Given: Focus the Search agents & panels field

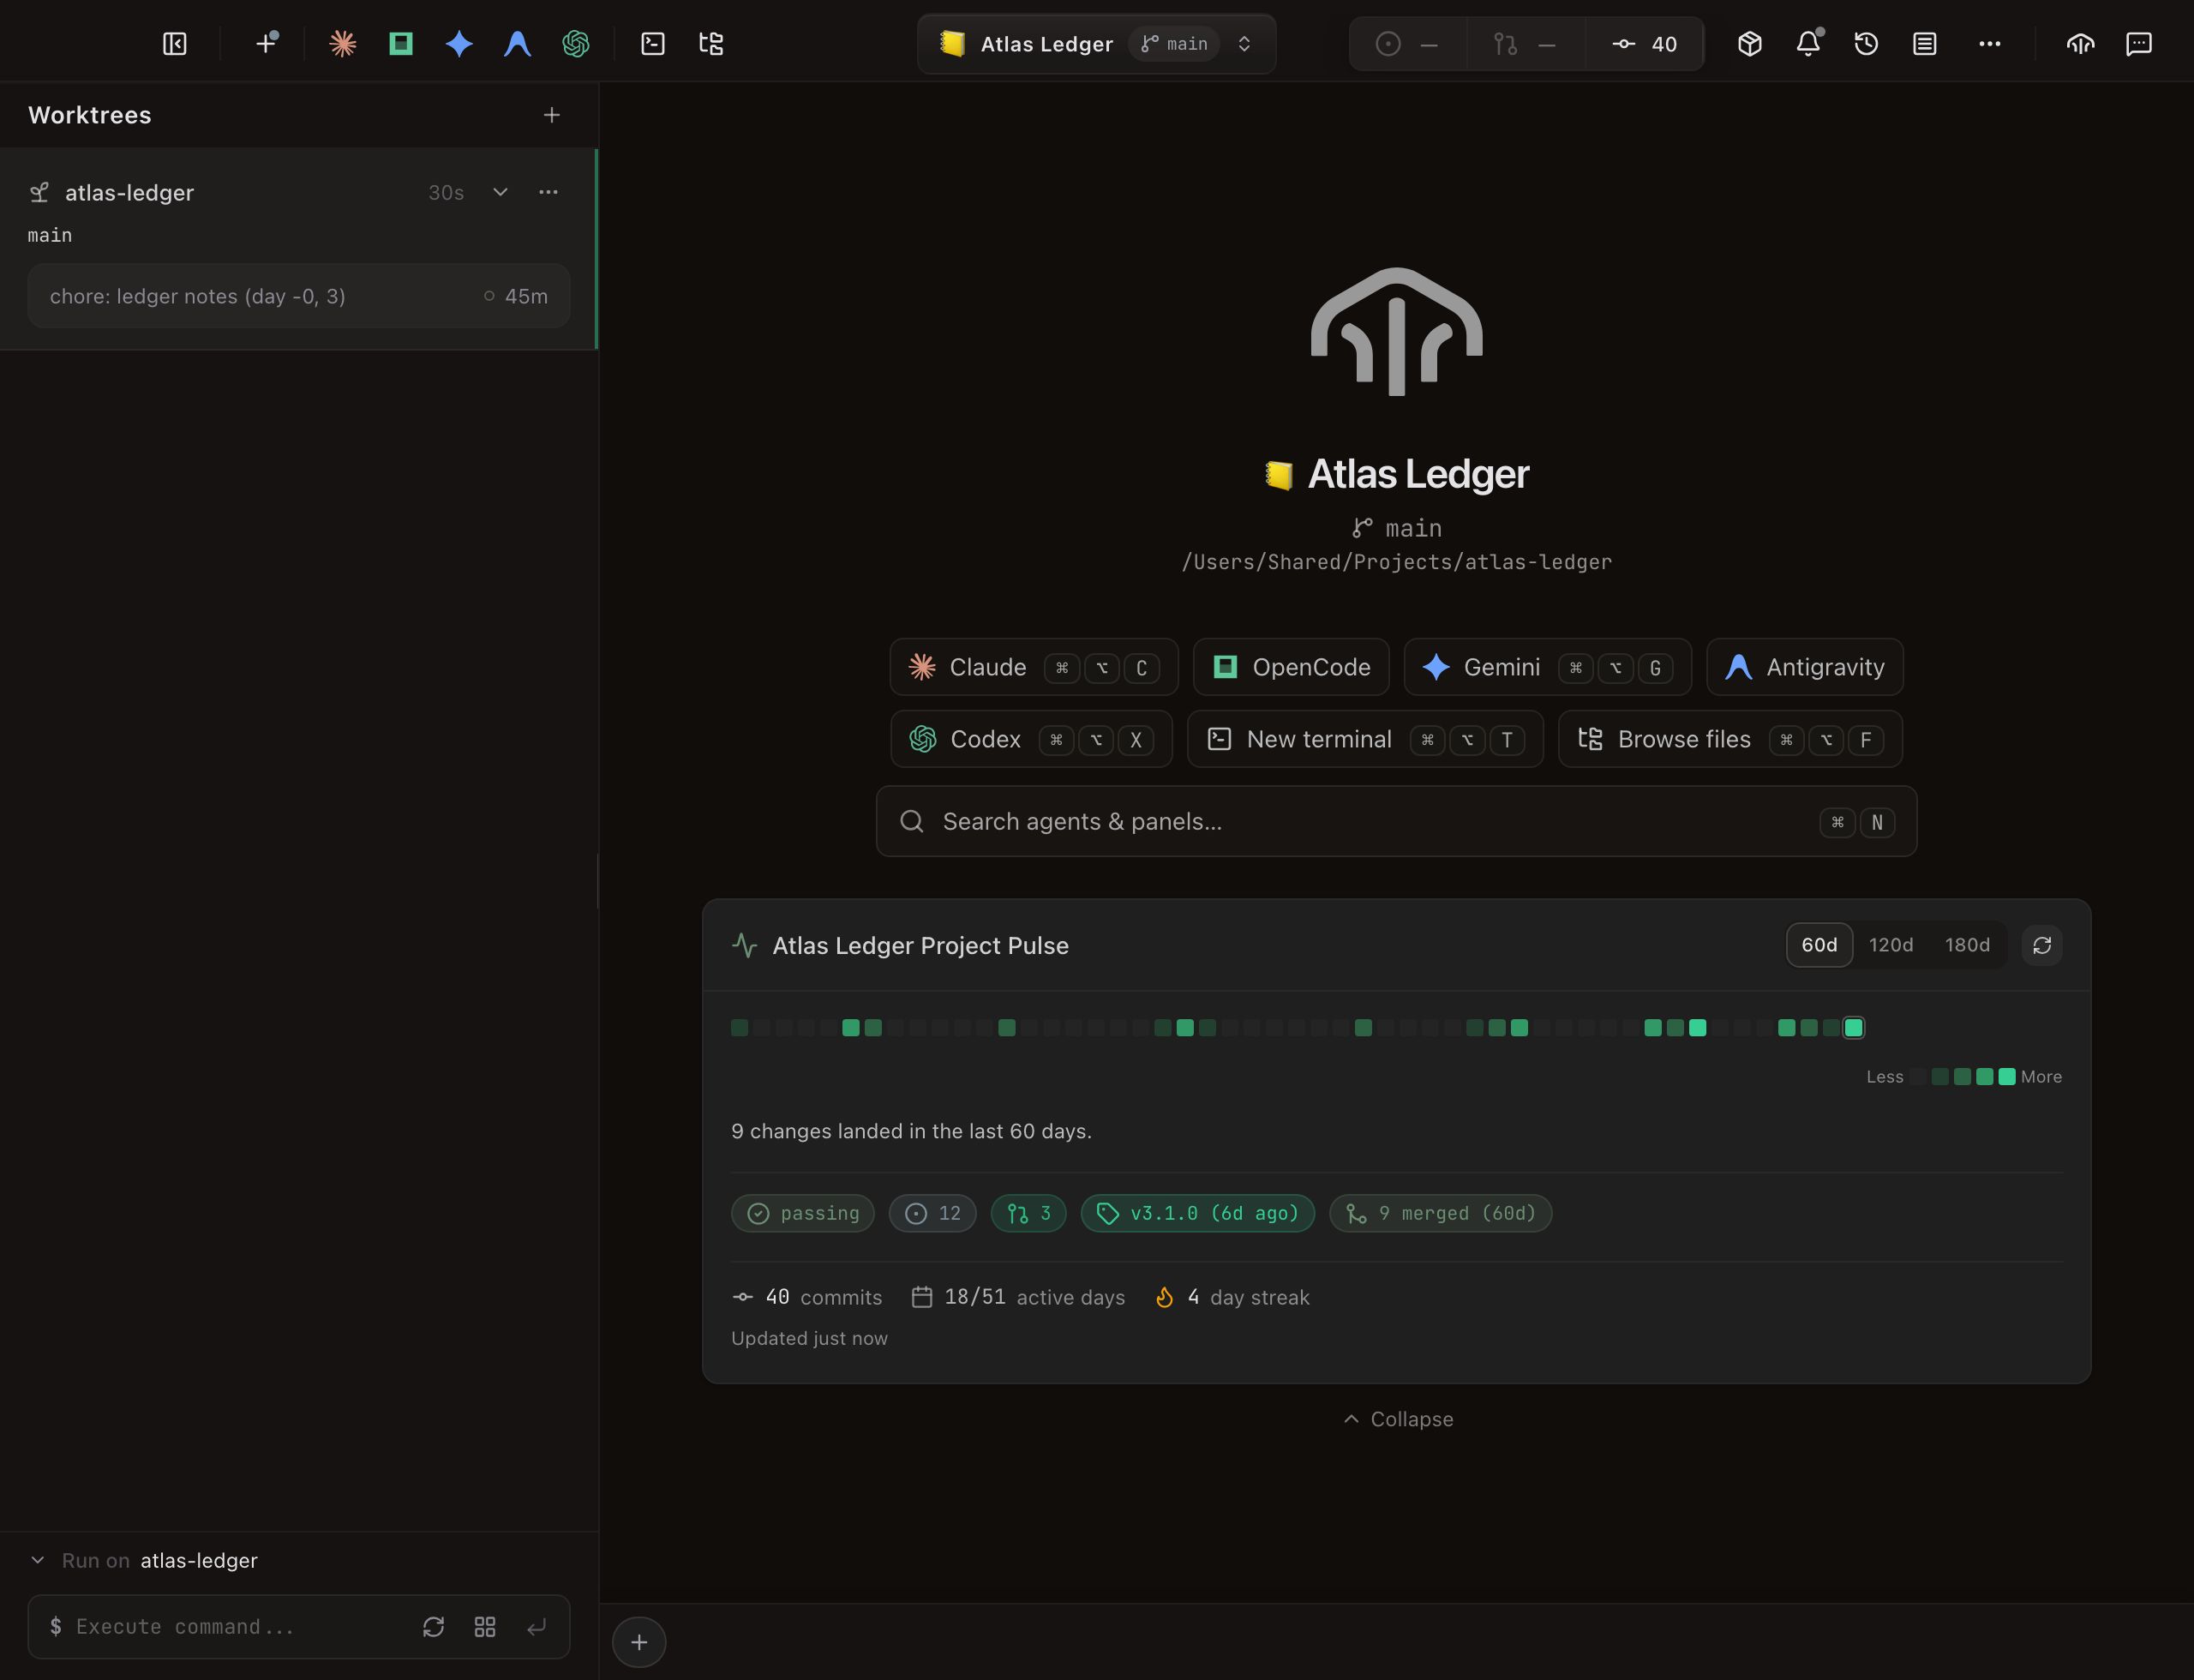Looking at the screenshot, I should pyautogui.click(x=1396, y=821).
